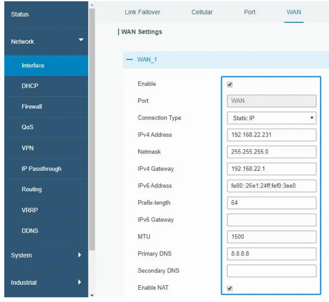Click the MTU field showing 1500
329x302 pixels.
(272, 237)
